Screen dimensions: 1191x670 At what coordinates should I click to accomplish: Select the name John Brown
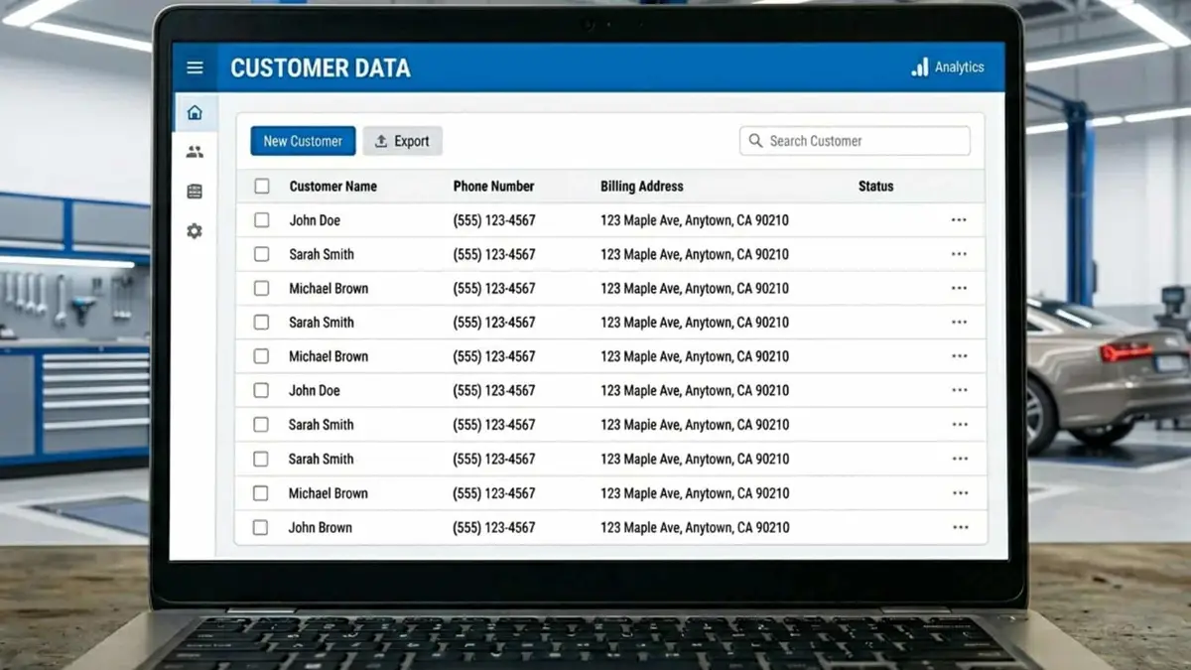coord(320,528)
